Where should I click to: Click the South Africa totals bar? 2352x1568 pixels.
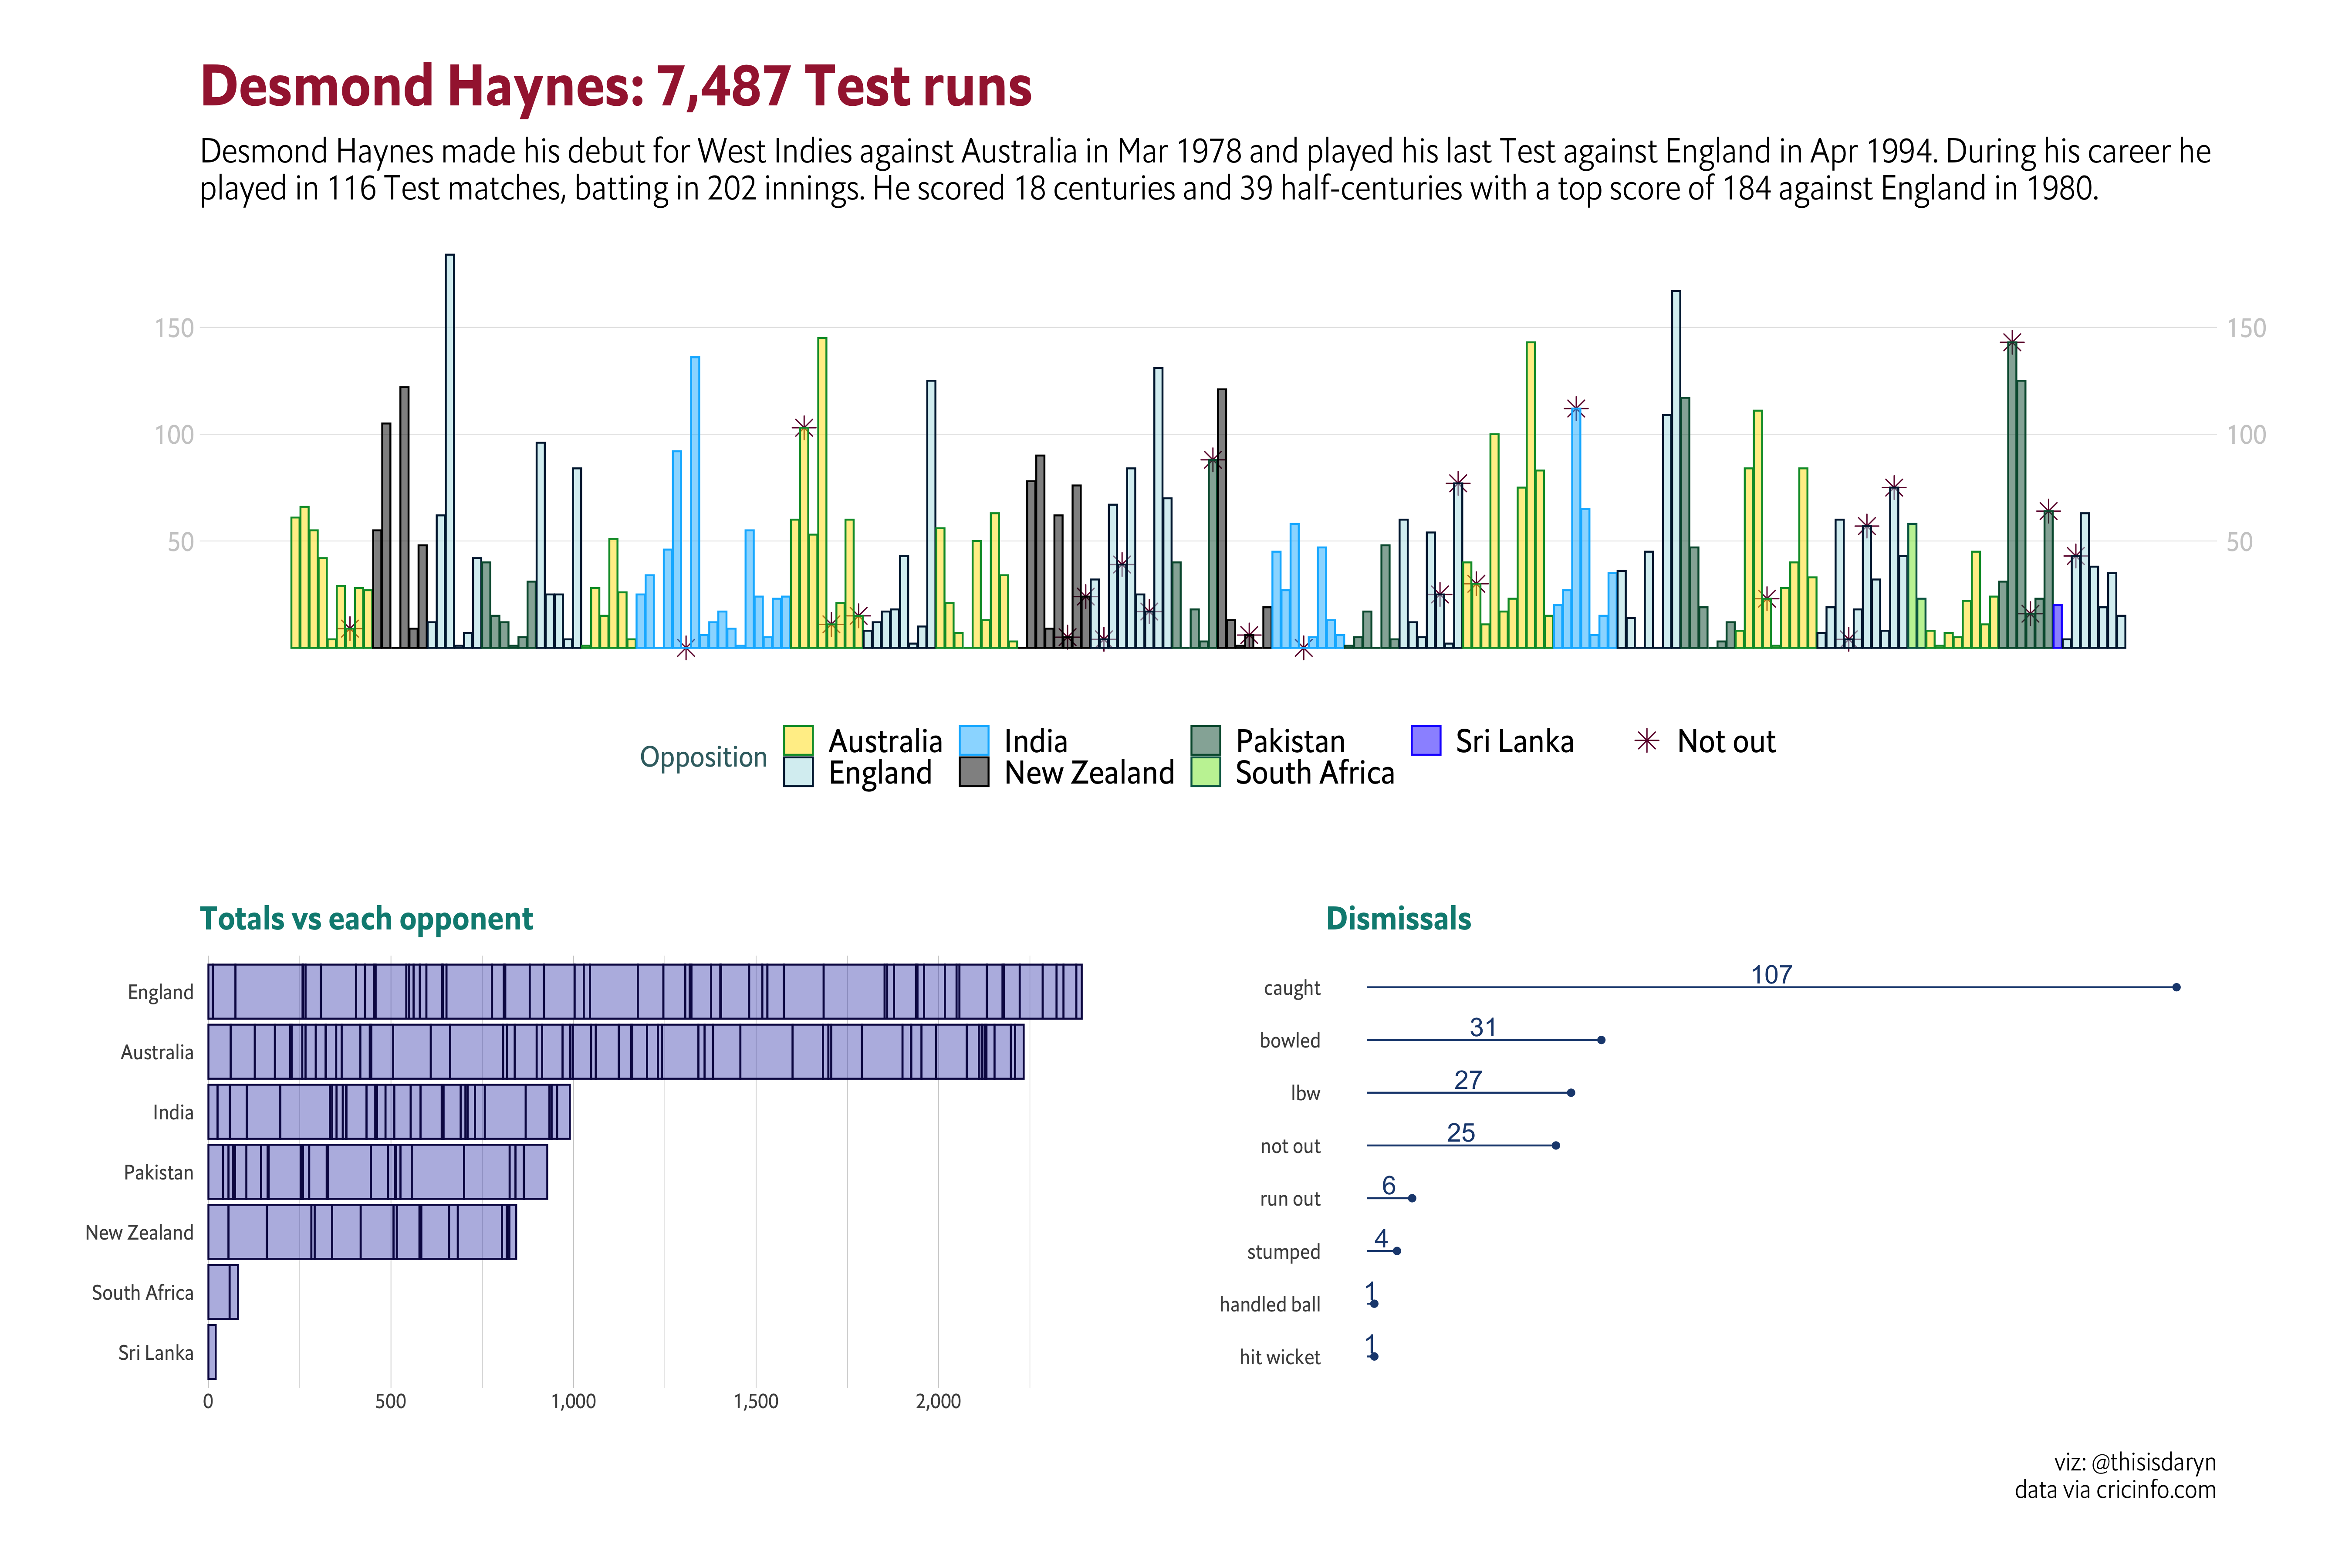point(222,1292)
